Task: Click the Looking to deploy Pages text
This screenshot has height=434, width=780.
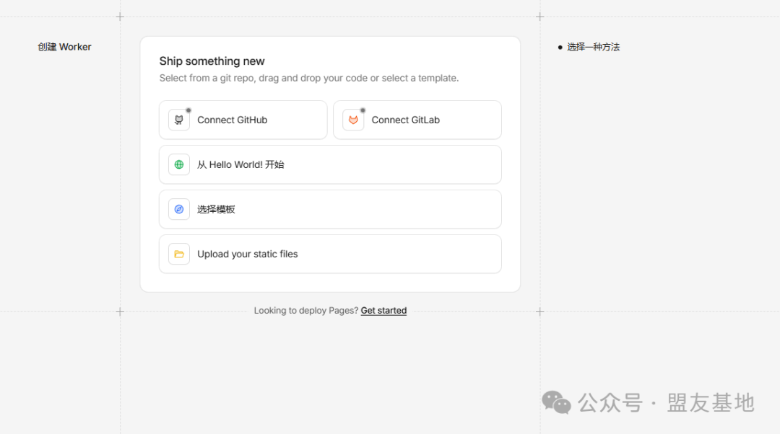Action: tap(305, 311)
